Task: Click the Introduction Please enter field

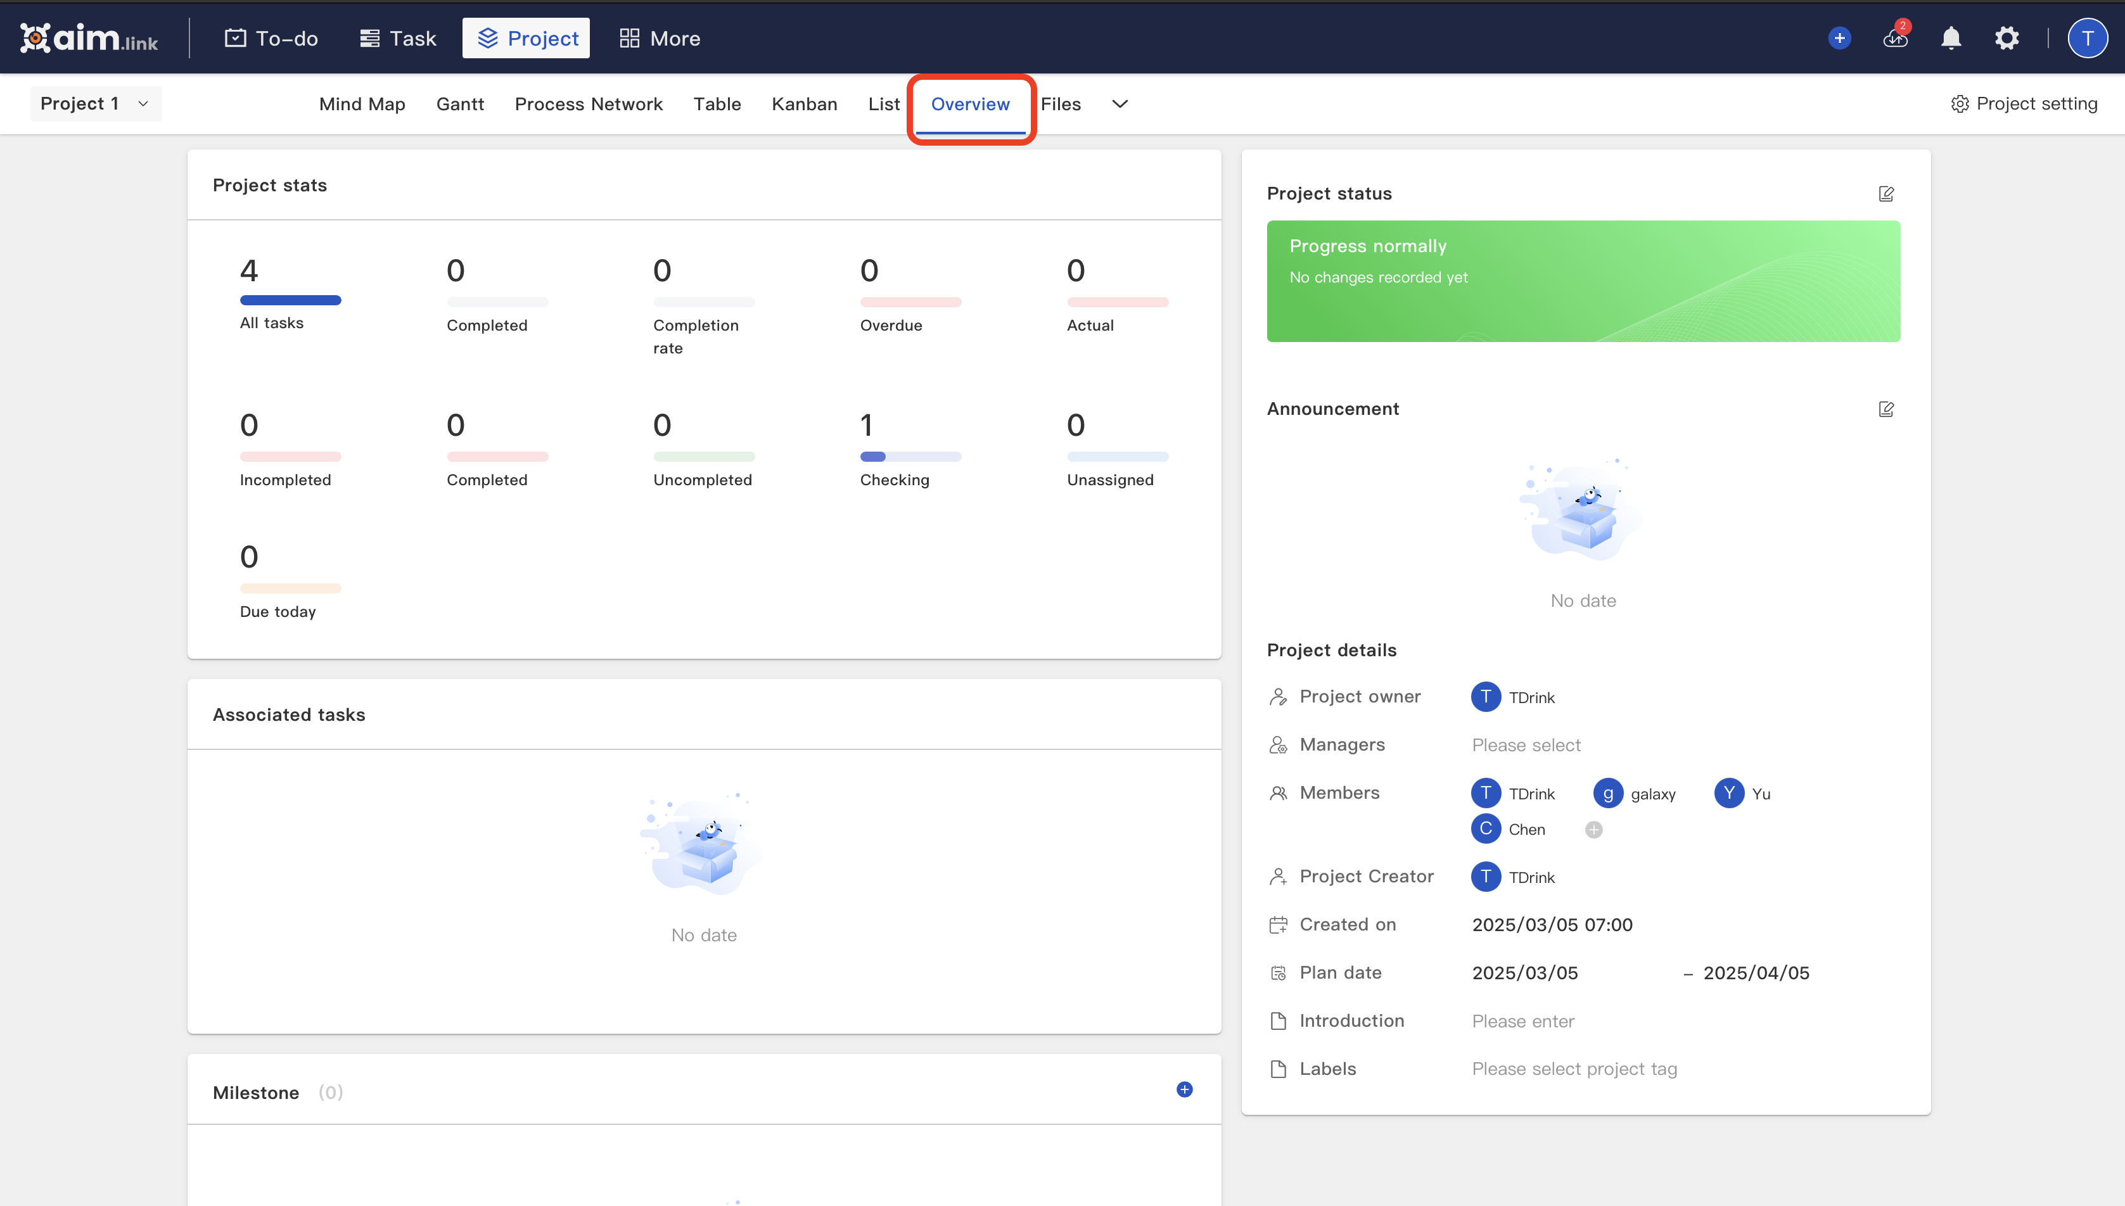Action: click(1522, 1020)
